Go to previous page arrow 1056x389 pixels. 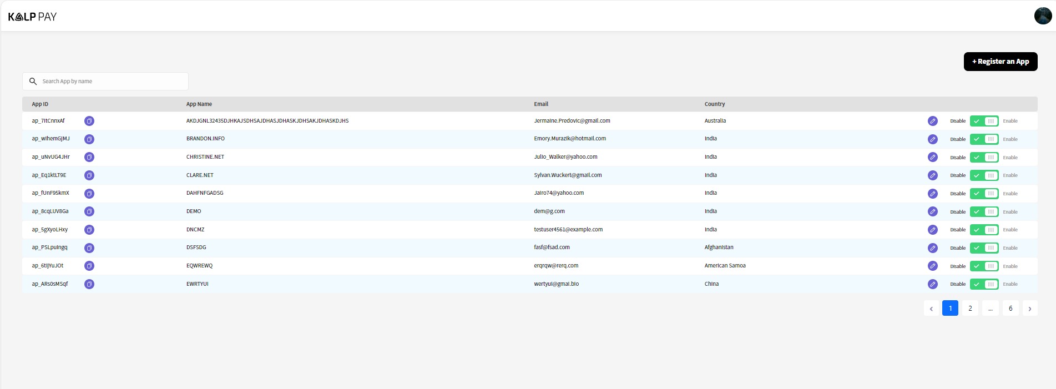(931, 309)
